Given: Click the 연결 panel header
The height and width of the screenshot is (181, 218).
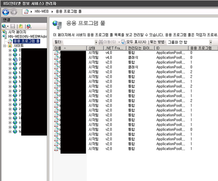Looking at the screenshot, I should (x=24, y=20).
